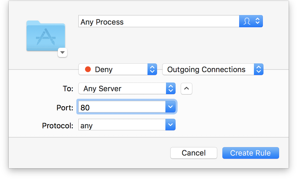Click the Port: label
This screenshot has width=297, height=179.
click(65, 108)
